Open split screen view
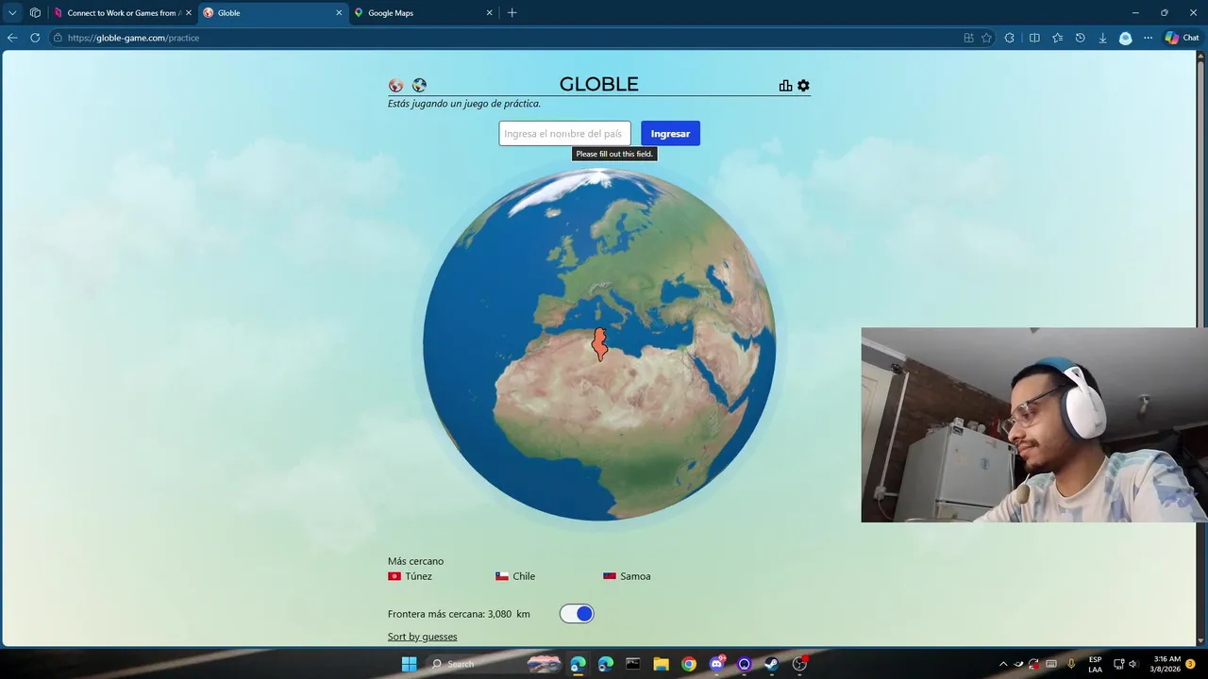Screen dimensions: 1208x679 click(1034, 38)
